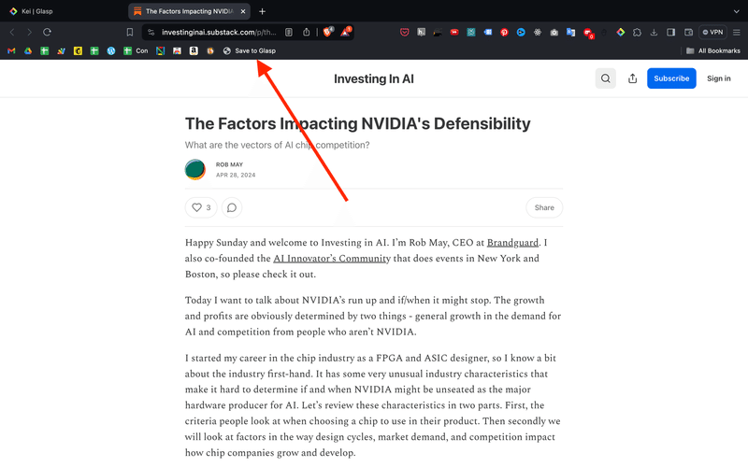Close The Factors Impacting NVIDIA tab
The height and width of the screenshot is (467, 748).
243,11
